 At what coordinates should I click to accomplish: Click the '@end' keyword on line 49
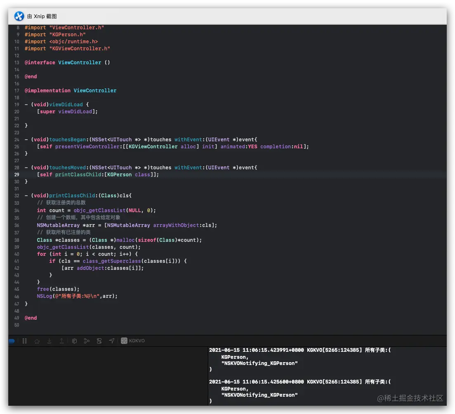pos(31,318)
